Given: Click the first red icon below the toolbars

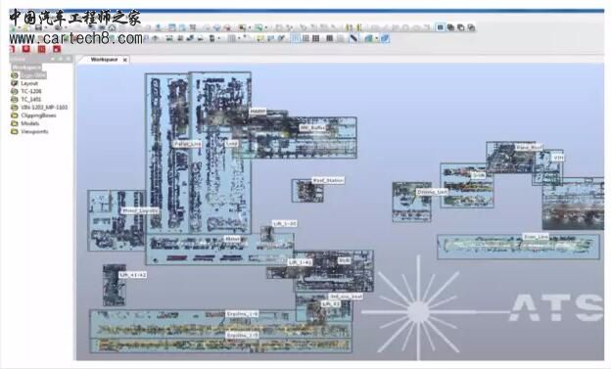Looking at the screenshot, I should tap(12, 49).
